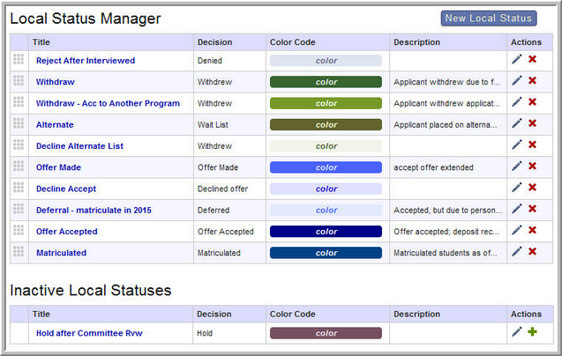This screenshot has width=562, height=356.
Task: Select the dark green Withdraw color swatch
Action: coord(326,81)
